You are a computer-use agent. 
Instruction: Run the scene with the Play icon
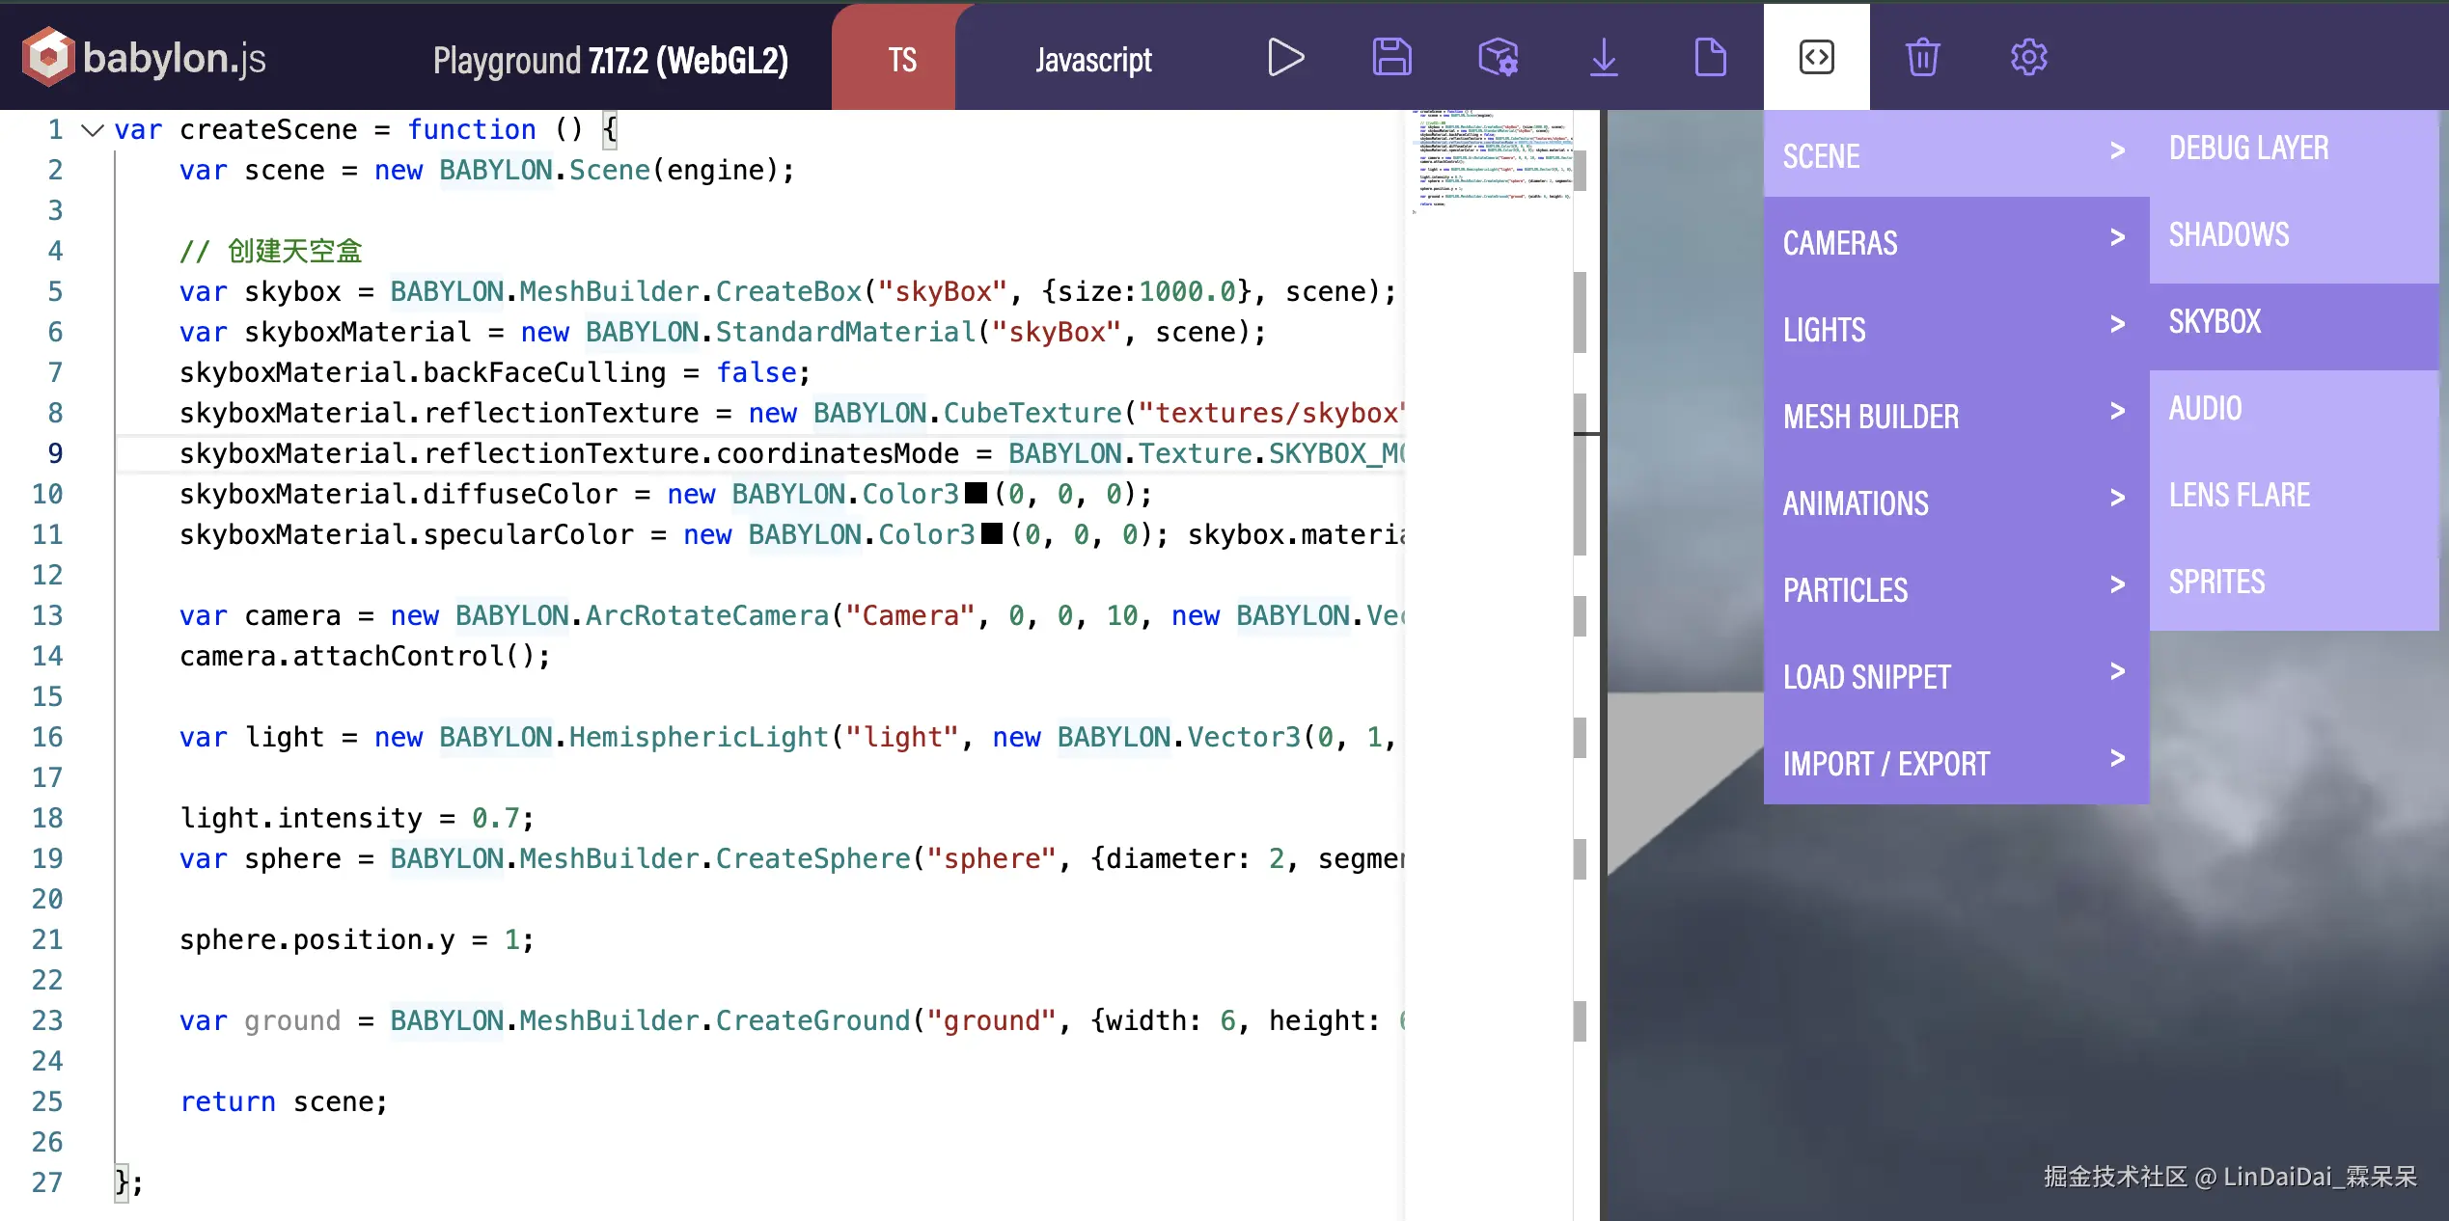(x=1285, y=58)
